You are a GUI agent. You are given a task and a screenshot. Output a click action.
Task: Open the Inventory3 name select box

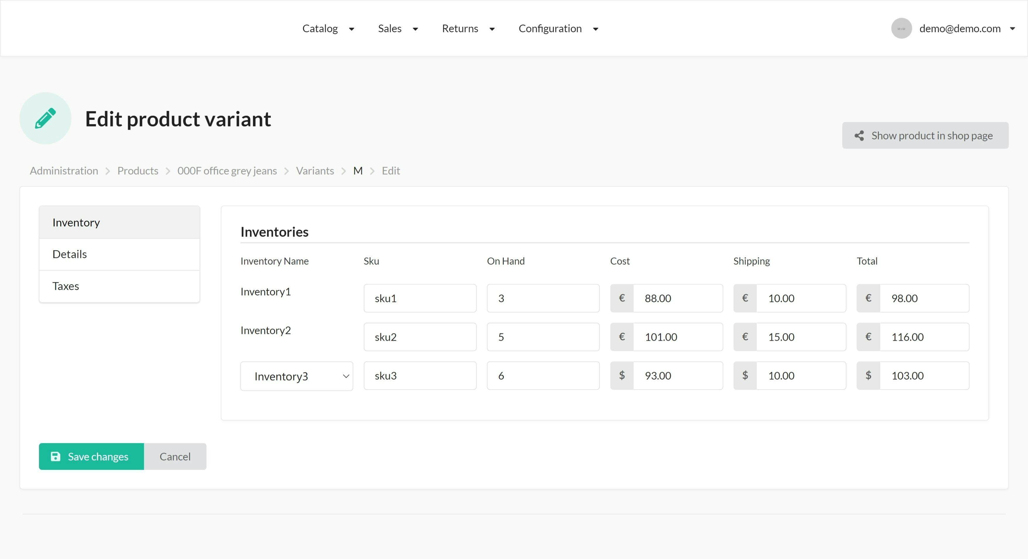pyautogui.click(x=296, y=376)
